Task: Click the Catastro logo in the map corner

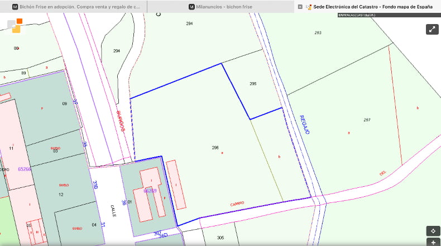Action: point(16,26)
